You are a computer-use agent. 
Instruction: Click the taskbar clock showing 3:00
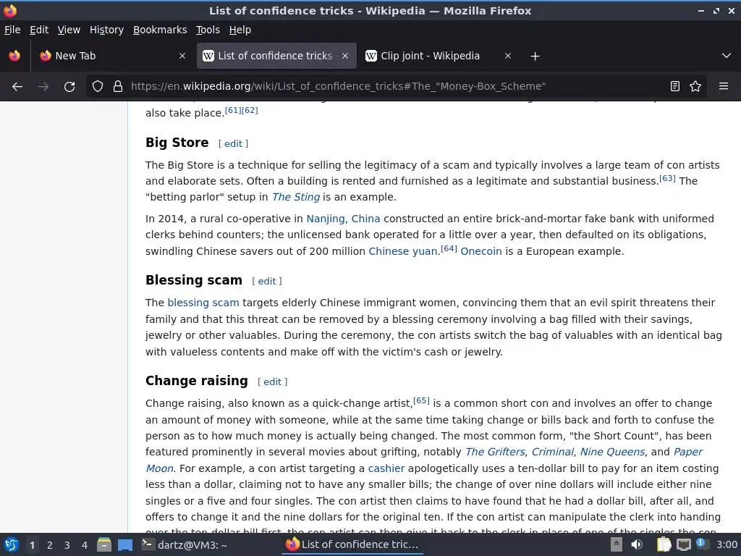point(727,544)
